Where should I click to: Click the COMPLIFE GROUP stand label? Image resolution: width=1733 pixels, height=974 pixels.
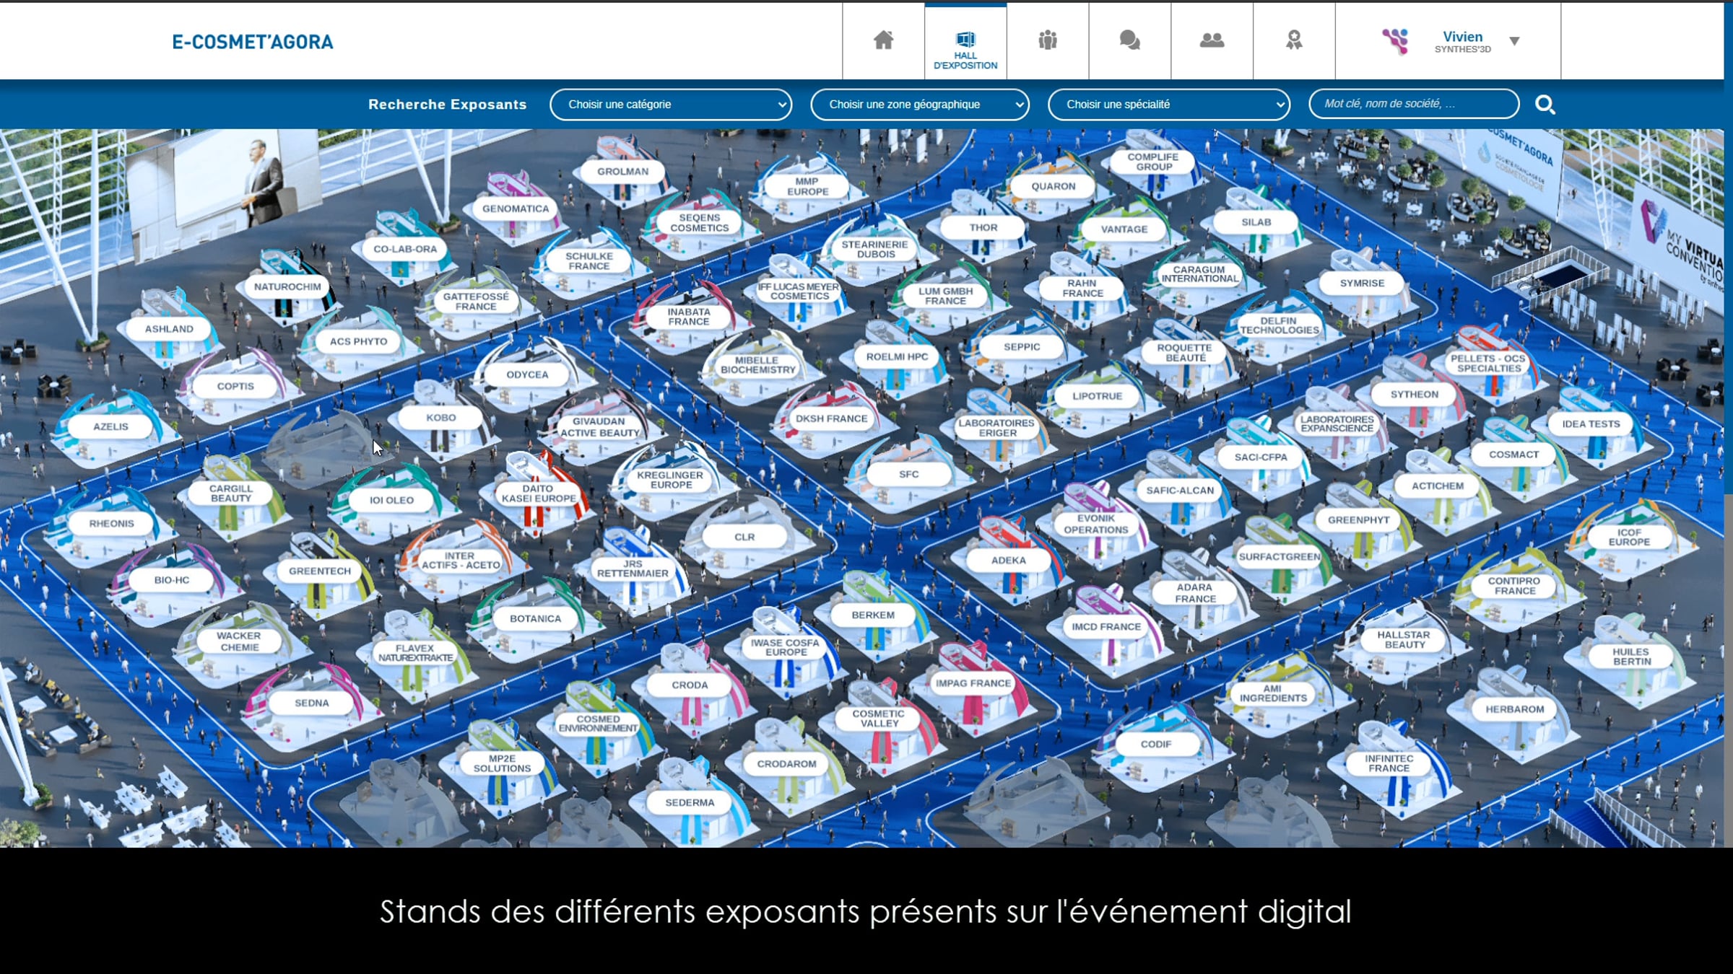1153,162
